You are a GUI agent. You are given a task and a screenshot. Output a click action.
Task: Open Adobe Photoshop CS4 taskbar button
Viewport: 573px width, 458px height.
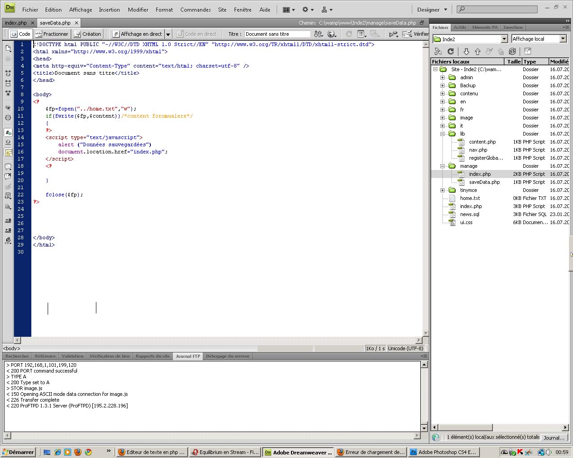(x=443, y=452)
